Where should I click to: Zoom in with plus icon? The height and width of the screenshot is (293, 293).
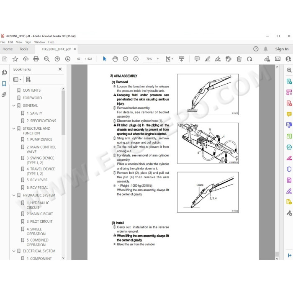click(x=136, y=59)
